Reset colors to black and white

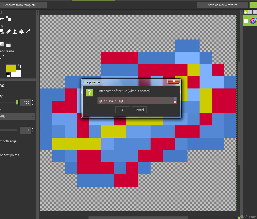pyautogui.click(x=7, y=74)
